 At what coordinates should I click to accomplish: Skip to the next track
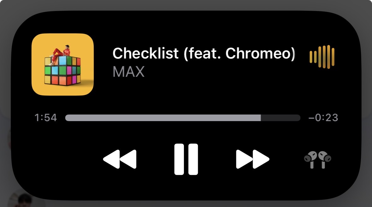coord(253,159)
